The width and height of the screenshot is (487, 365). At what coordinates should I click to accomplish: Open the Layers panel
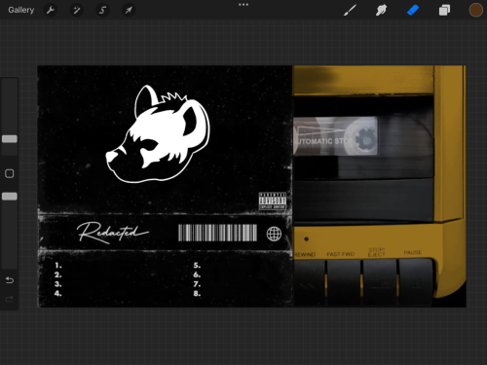click(444, 10)
